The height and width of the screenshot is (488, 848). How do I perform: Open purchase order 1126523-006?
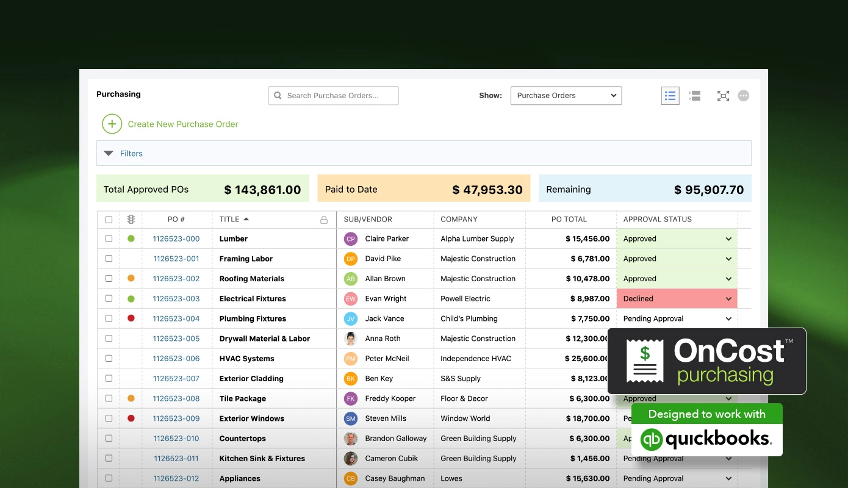coord(176,359)
